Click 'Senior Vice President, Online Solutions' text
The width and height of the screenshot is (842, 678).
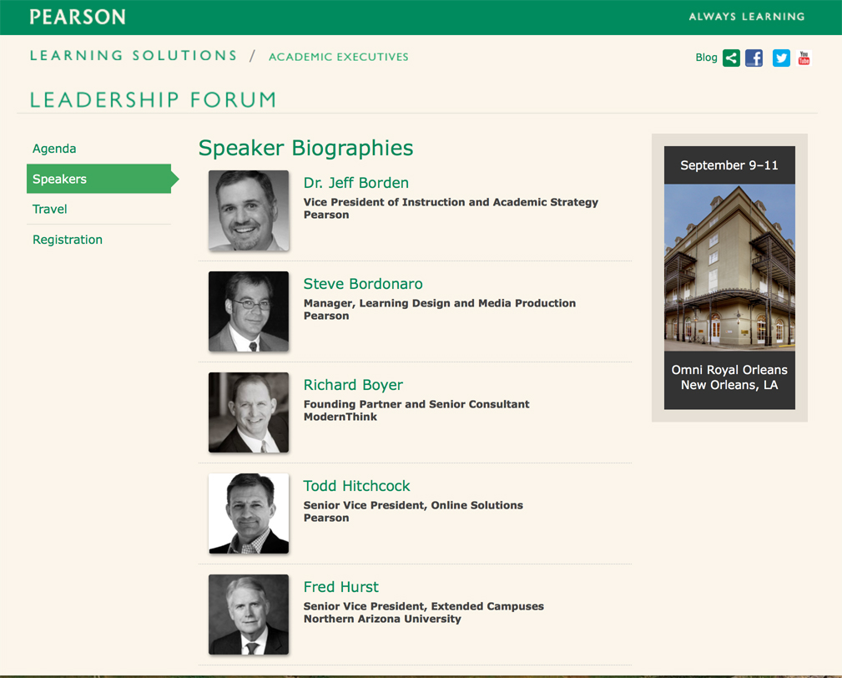tap(413, 505)
